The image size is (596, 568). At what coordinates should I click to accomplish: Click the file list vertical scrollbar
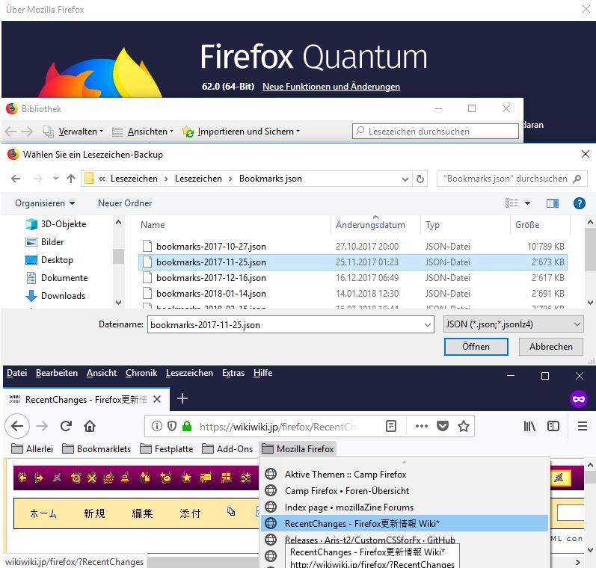click(x=590, y=262)
